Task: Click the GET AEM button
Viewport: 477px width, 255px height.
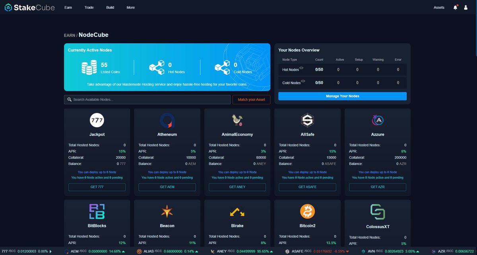Action: 167,187
